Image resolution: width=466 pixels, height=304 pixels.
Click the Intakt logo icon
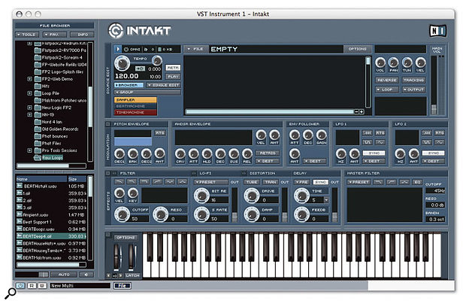116,31
